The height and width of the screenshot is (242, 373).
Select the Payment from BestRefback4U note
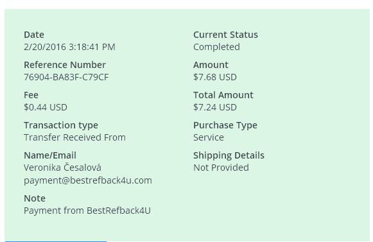point(87,211)
